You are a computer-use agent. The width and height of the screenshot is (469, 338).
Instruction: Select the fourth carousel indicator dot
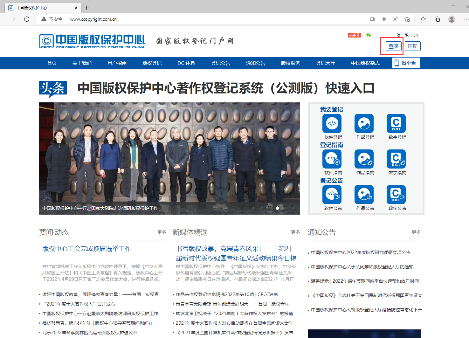click(x=277, y=208)
